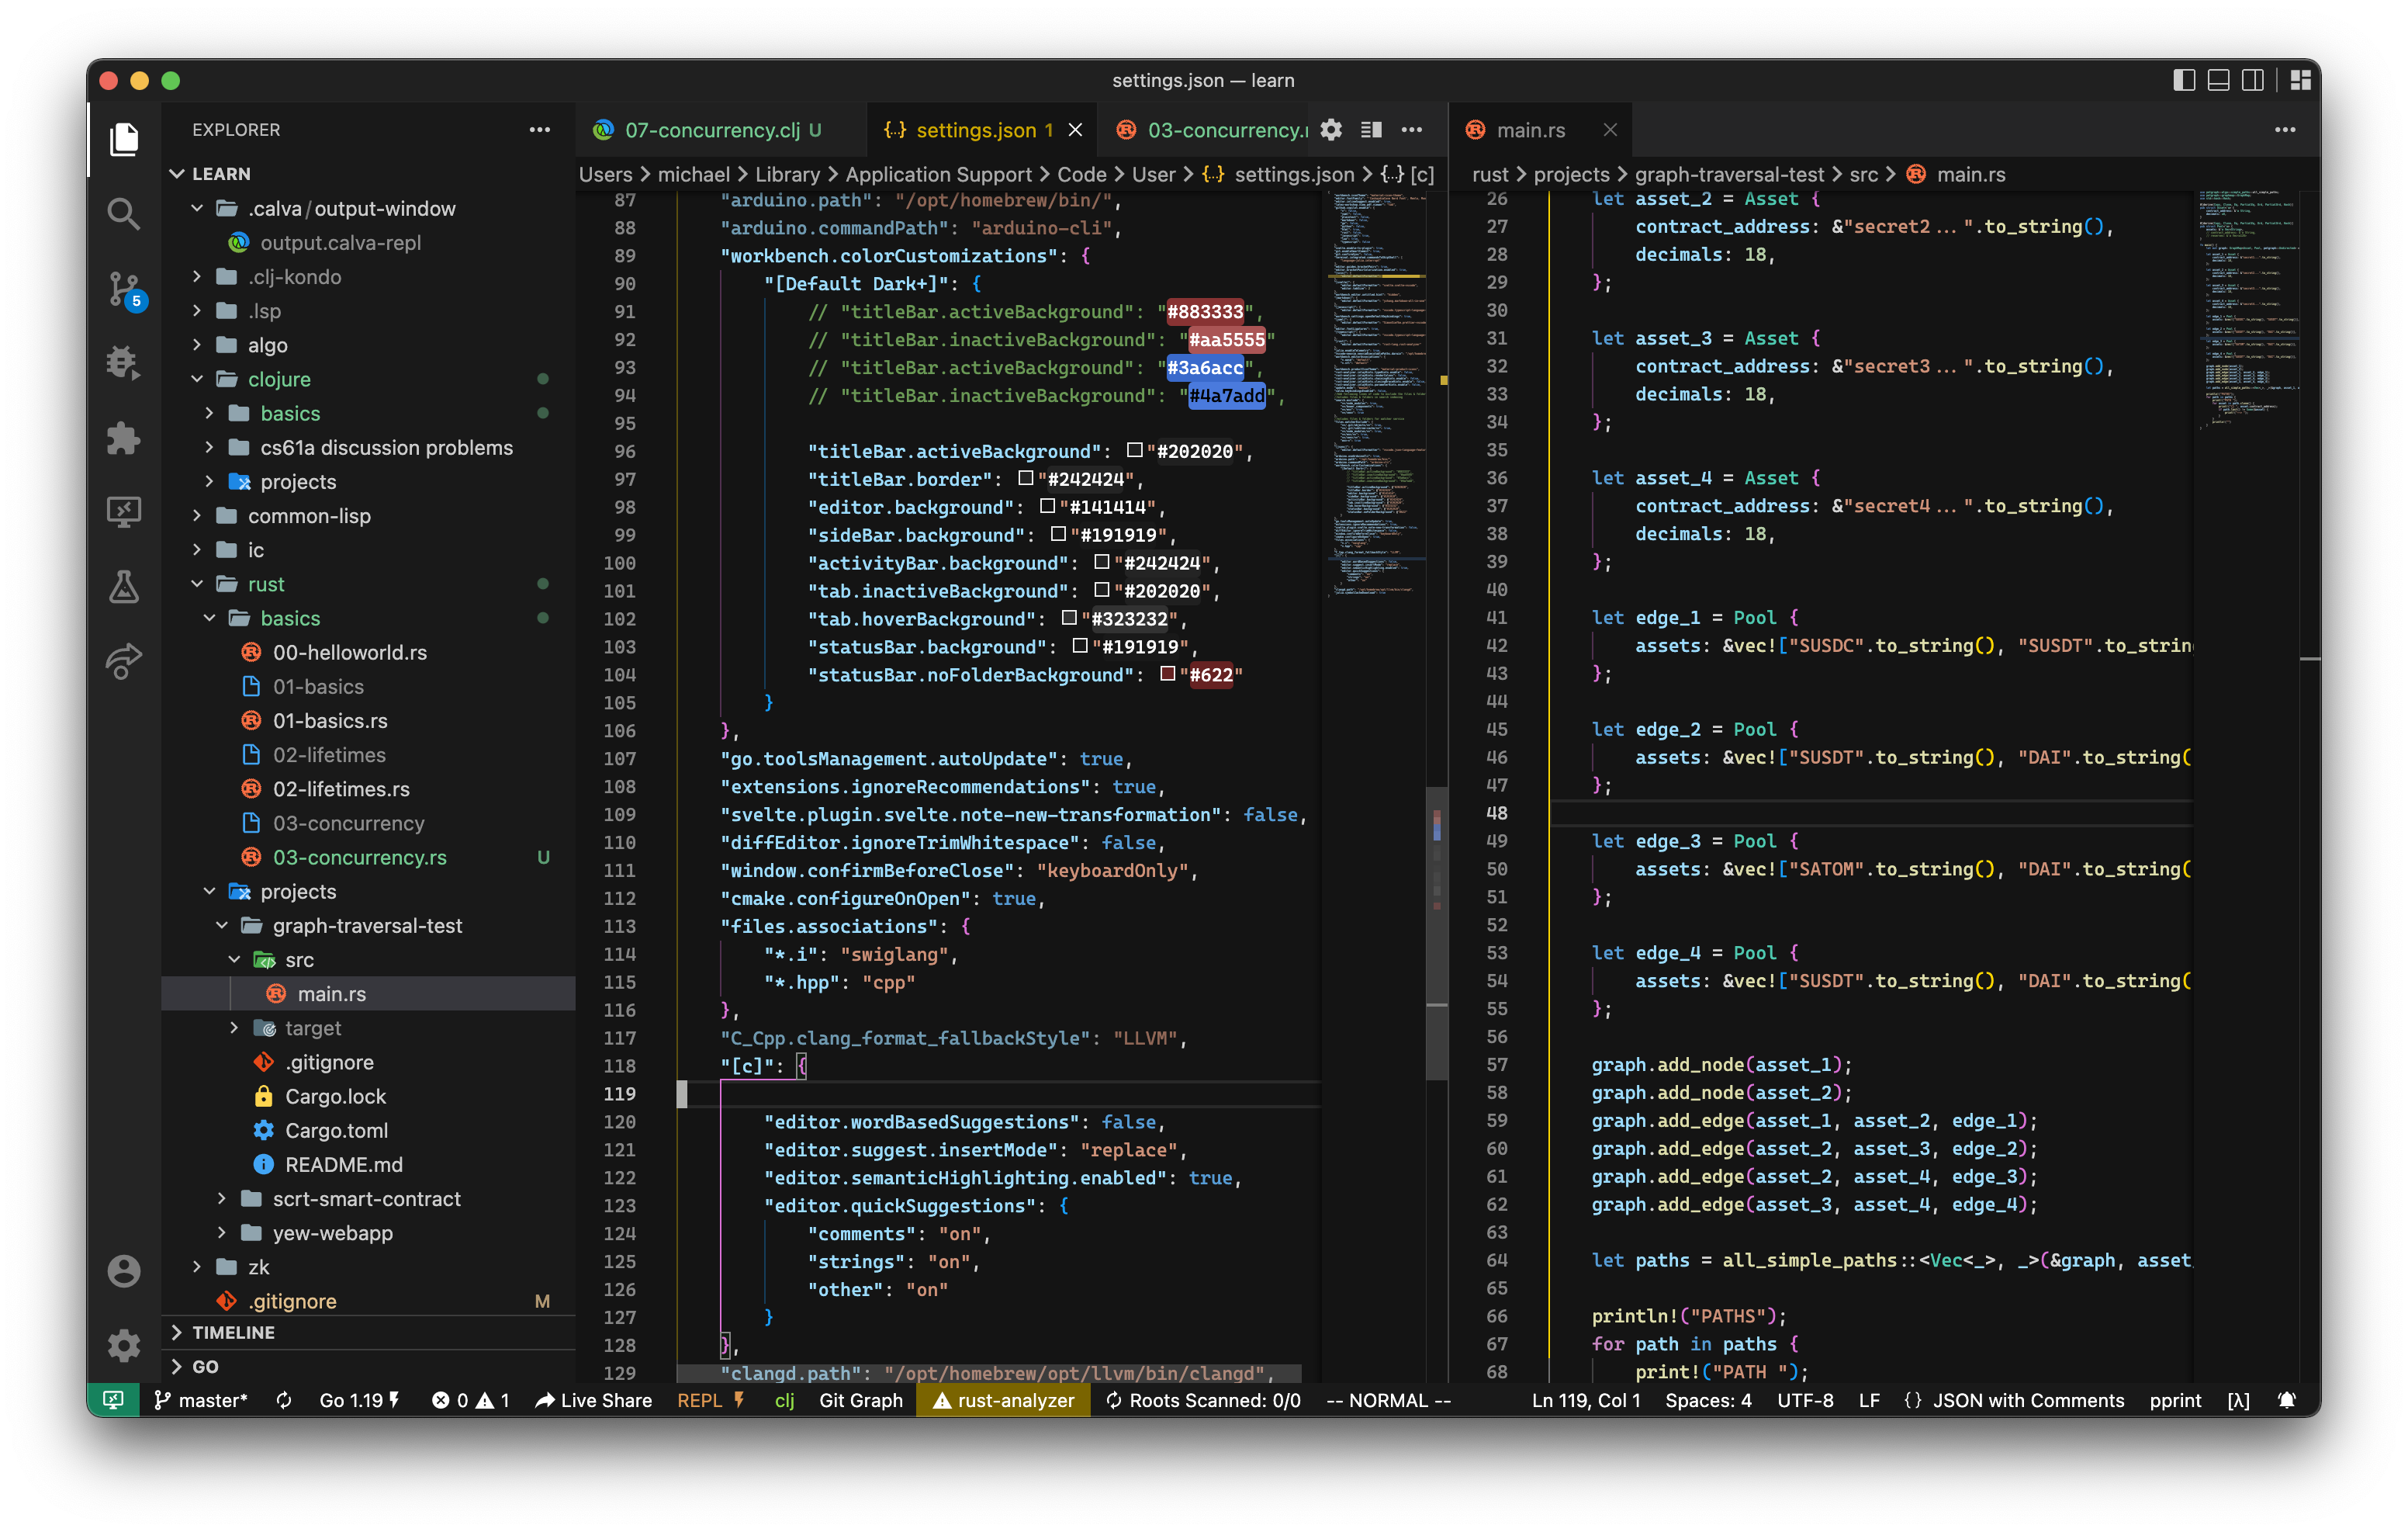Screen dimensions: 2408x1532
Task: Open the Run and Debug view
Action: pos(123,362)
